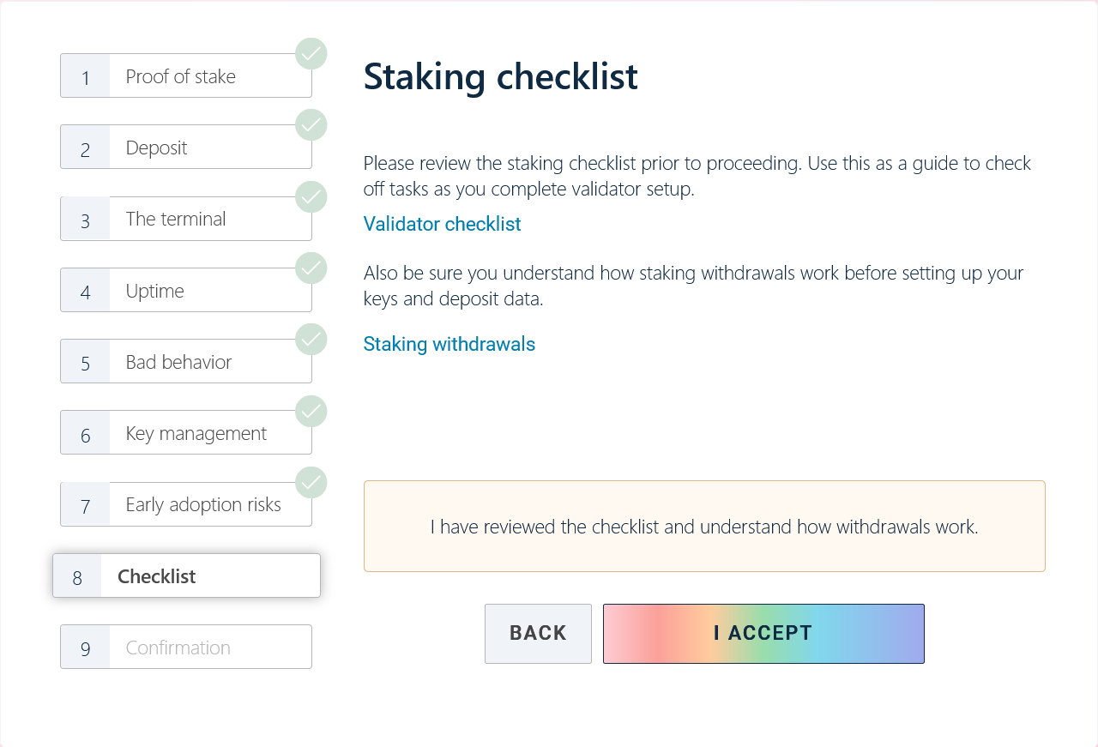The image size is (1098, 747).
Task: Click the Confirmation step 9
Action: (185, 648)
